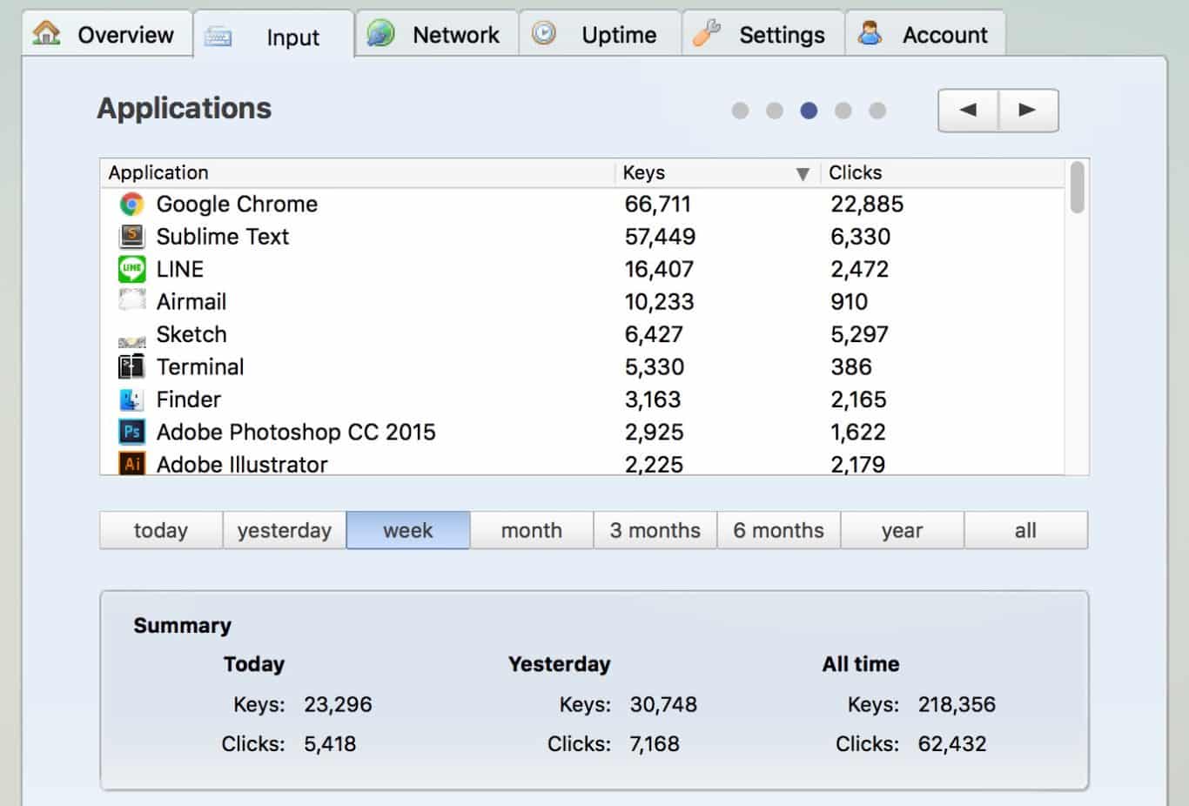Click the applications list scrollbar thumb
This screenshot has height=806, width=1189.
pyautogui.click(x=1078, y=187)
